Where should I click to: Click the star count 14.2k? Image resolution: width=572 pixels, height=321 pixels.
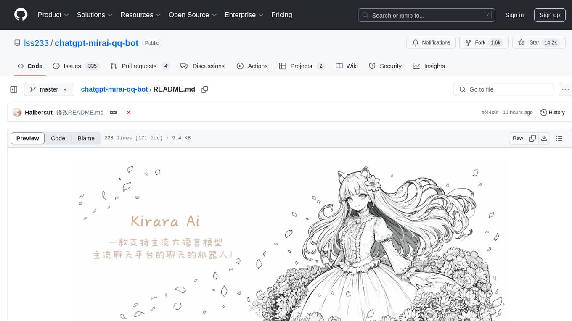(551, 42)
